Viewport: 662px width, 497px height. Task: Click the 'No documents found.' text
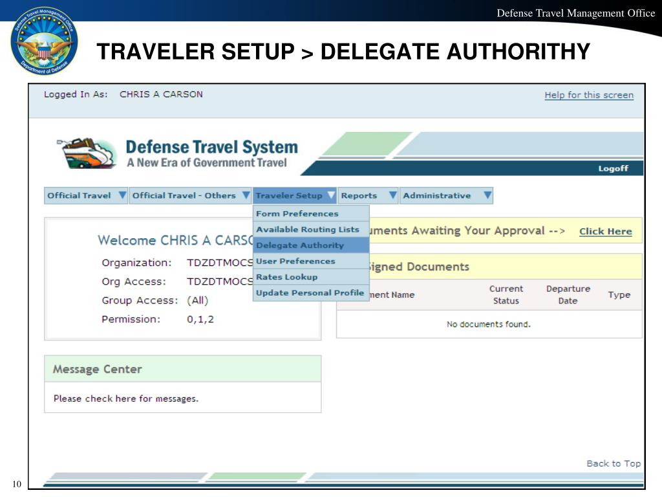pyautogui.click(x=489, y=324)
